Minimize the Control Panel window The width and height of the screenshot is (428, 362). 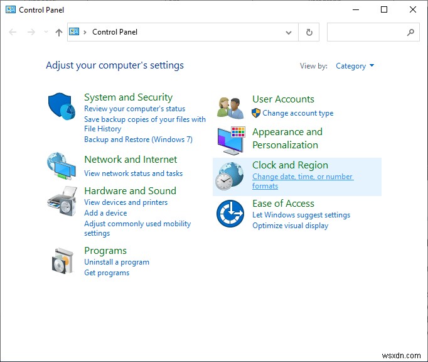pos(356,9)
